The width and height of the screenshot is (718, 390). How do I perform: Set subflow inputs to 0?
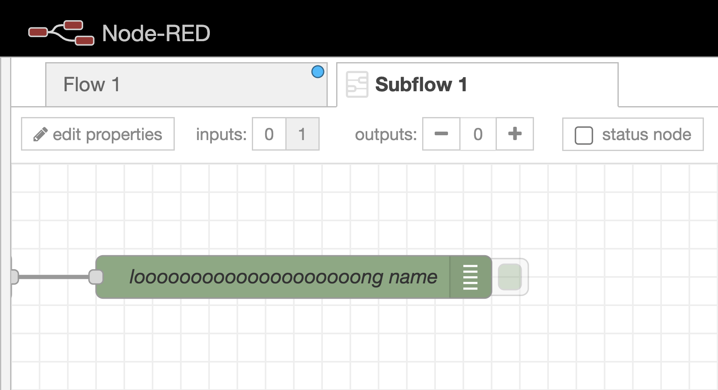point(269,134)
